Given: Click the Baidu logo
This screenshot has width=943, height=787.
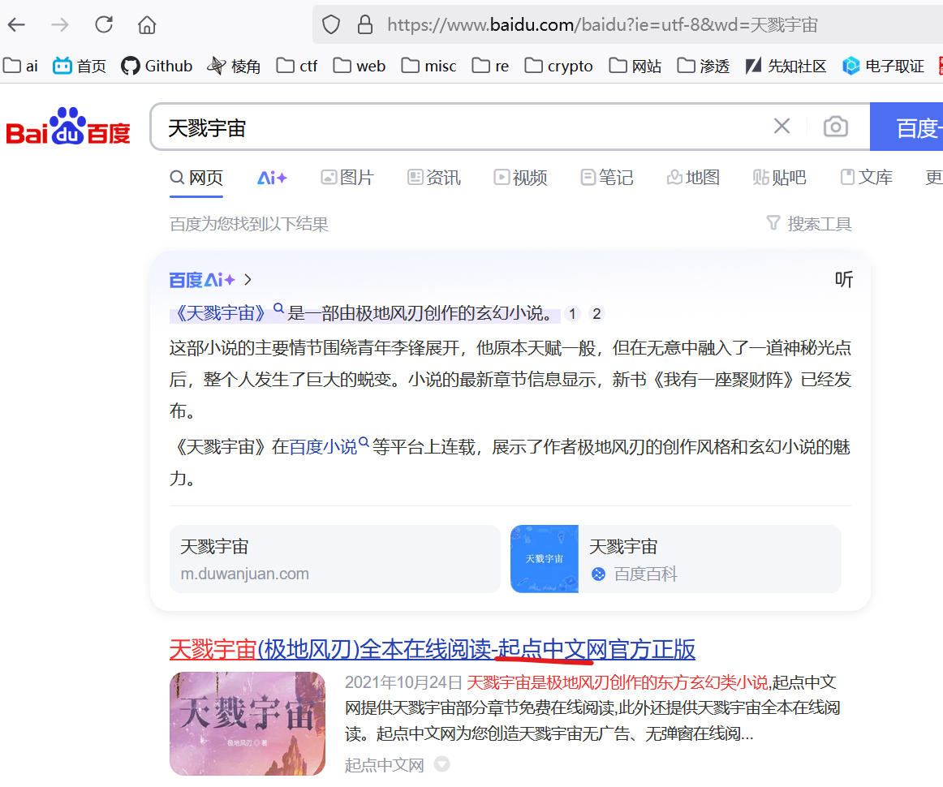Looking at the screenshot, I should pos(68,127).
